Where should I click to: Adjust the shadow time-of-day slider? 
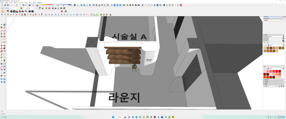[64, 5]
